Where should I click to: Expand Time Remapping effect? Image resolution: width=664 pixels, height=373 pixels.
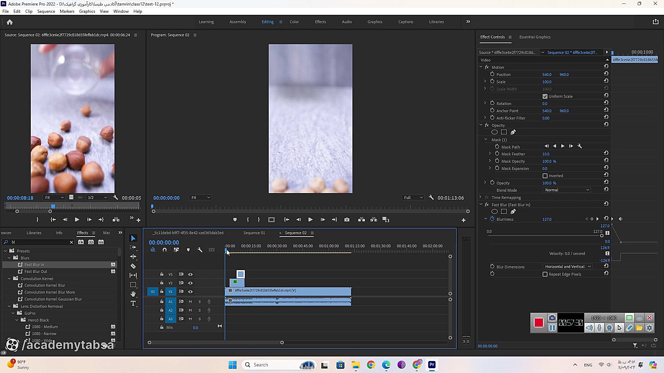[x=480, y=198]
